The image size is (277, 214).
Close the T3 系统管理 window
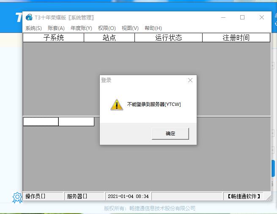coord(262,17)
